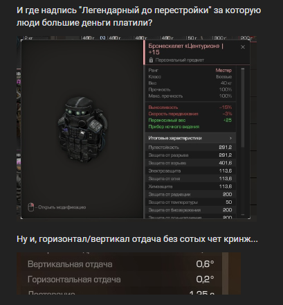
Task: Select the Защита от взрыва row
Action: point(190,163)
